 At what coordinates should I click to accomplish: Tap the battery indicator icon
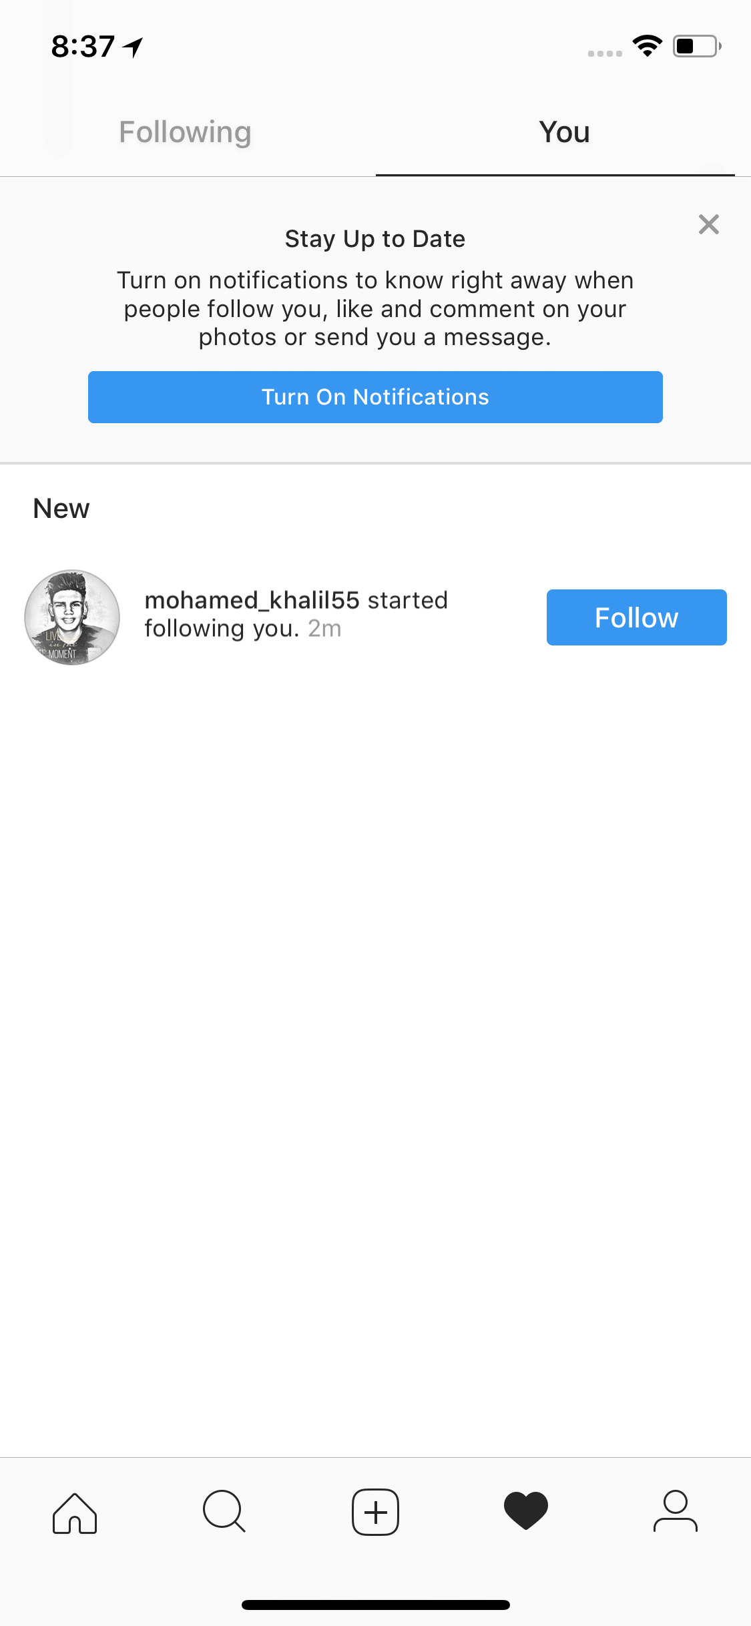[697, 46]
